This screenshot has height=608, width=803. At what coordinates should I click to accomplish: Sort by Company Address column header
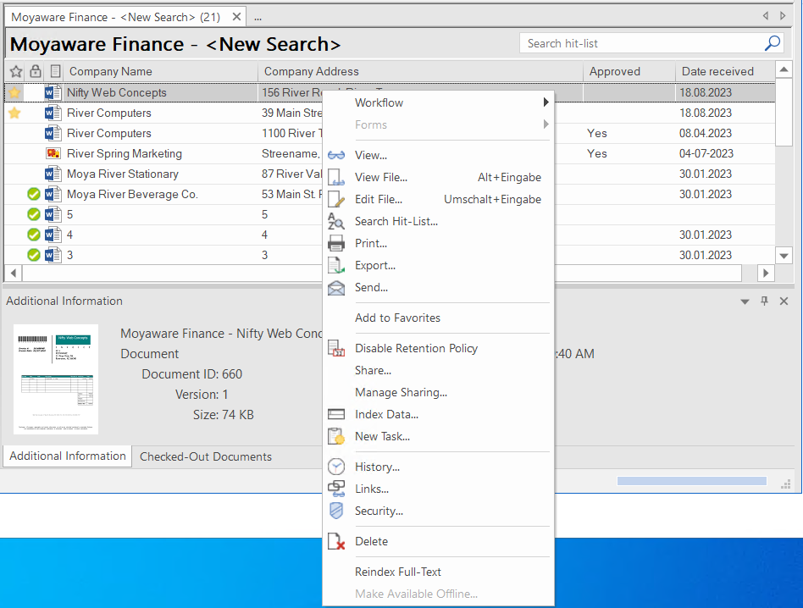click(x=420, y=71)
